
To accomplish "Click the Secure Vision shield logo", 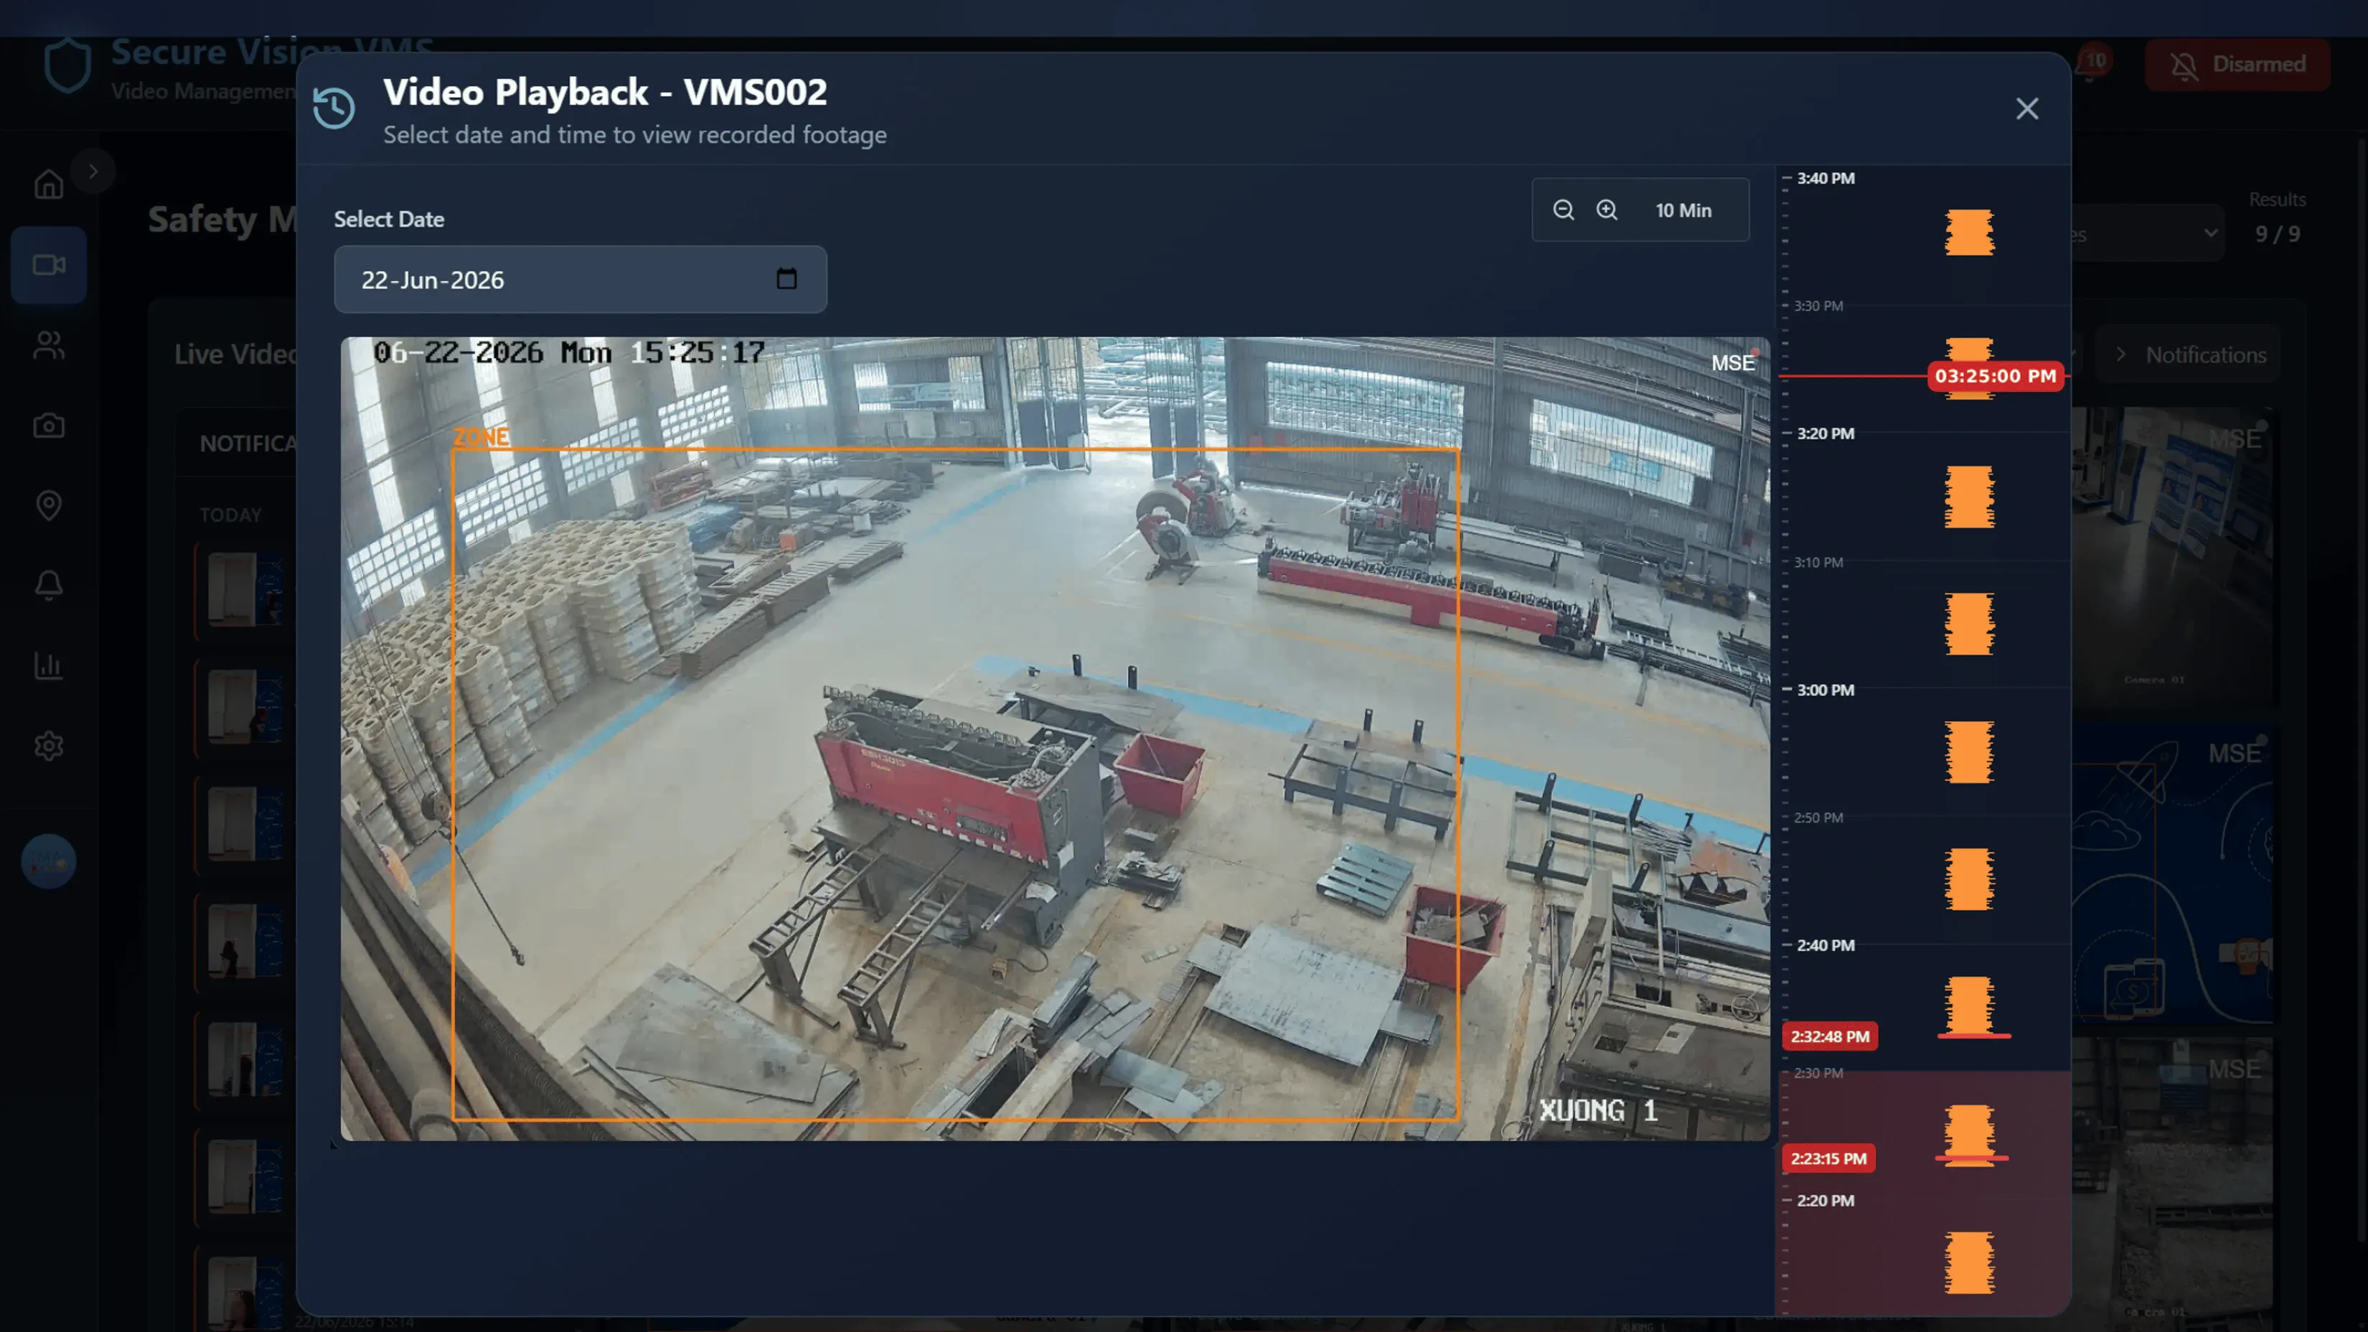I will pos(68,65).
